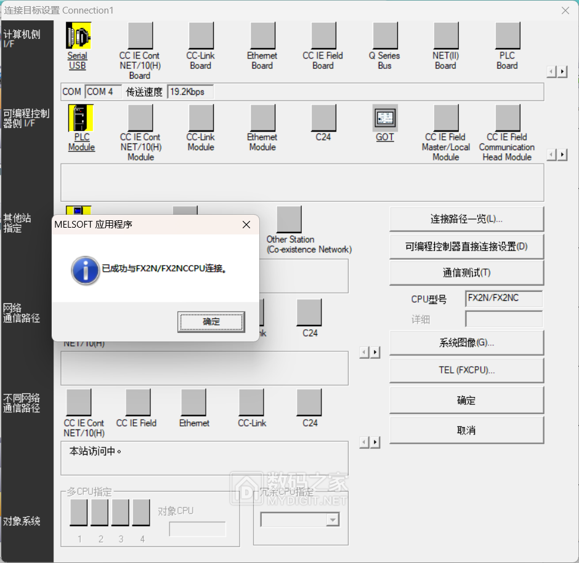This screenshot has width=579, height=563.
Task: Select the PLC Board icon
Action: coord(508,36)
